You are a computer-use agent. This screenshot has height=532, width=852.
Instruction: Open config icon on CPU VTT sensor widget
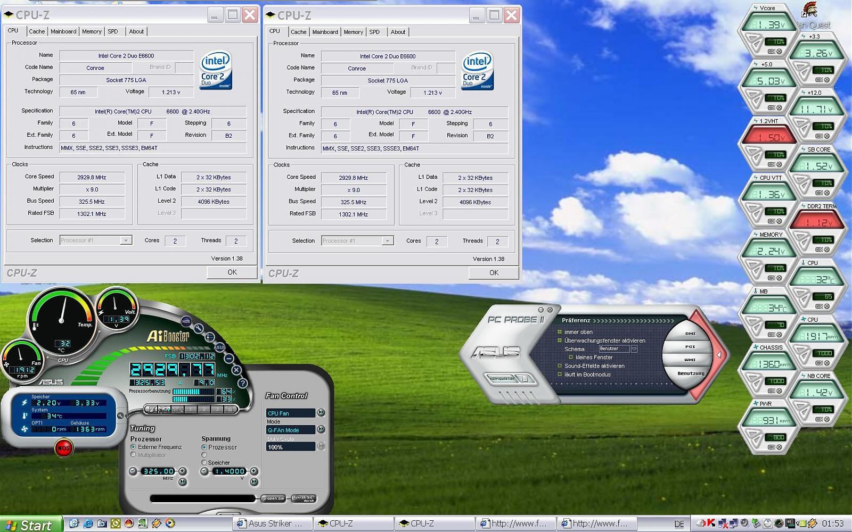[771, 221]
